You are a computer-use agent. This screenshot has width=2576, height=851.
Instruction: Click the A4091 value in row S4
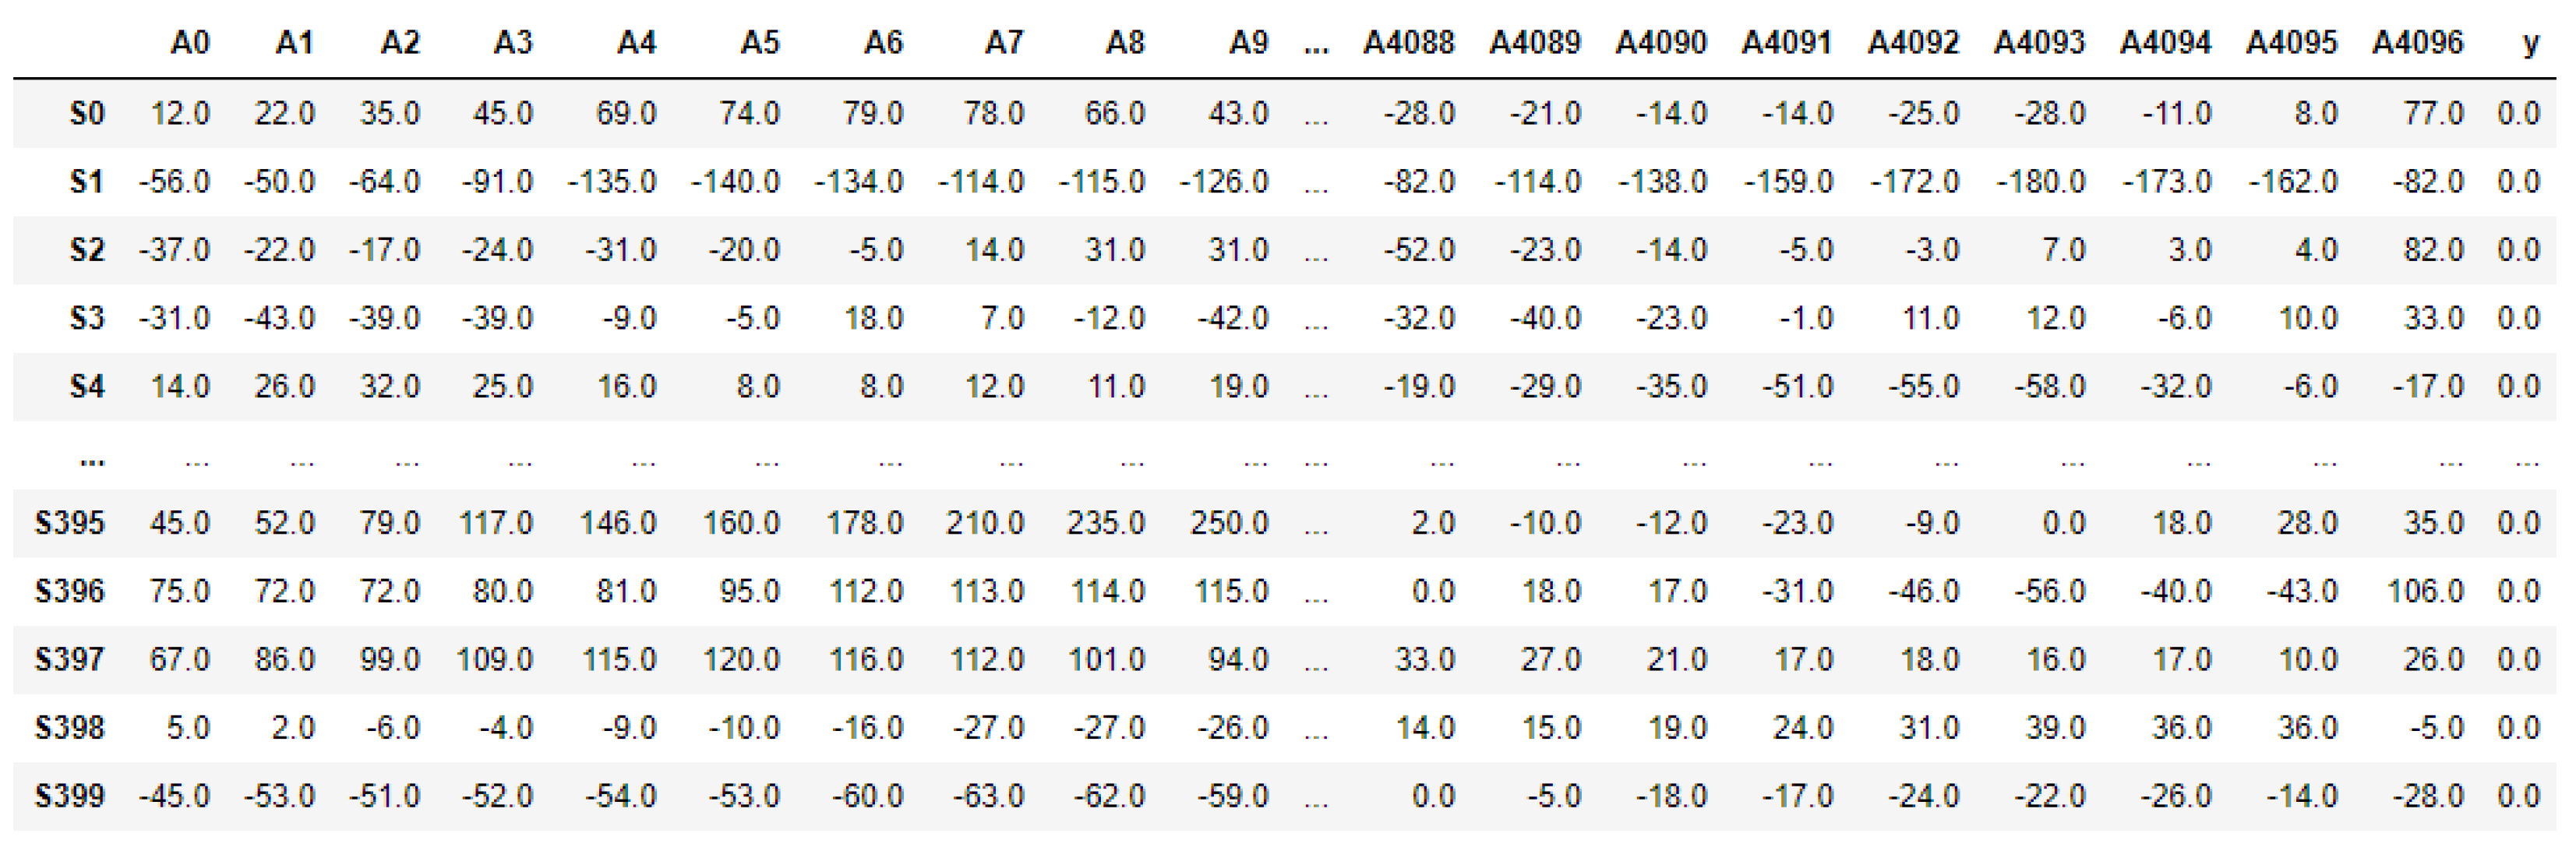1797,386
